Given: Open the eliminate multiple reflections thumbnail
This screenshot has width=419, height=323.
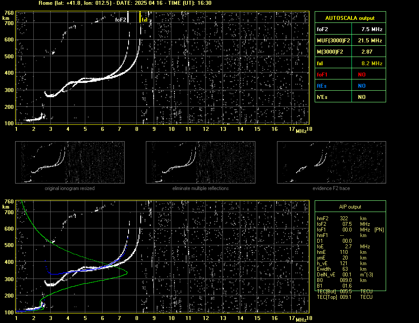Looking at the screenshot, I should pyautogui.click(x=200, y=162).
